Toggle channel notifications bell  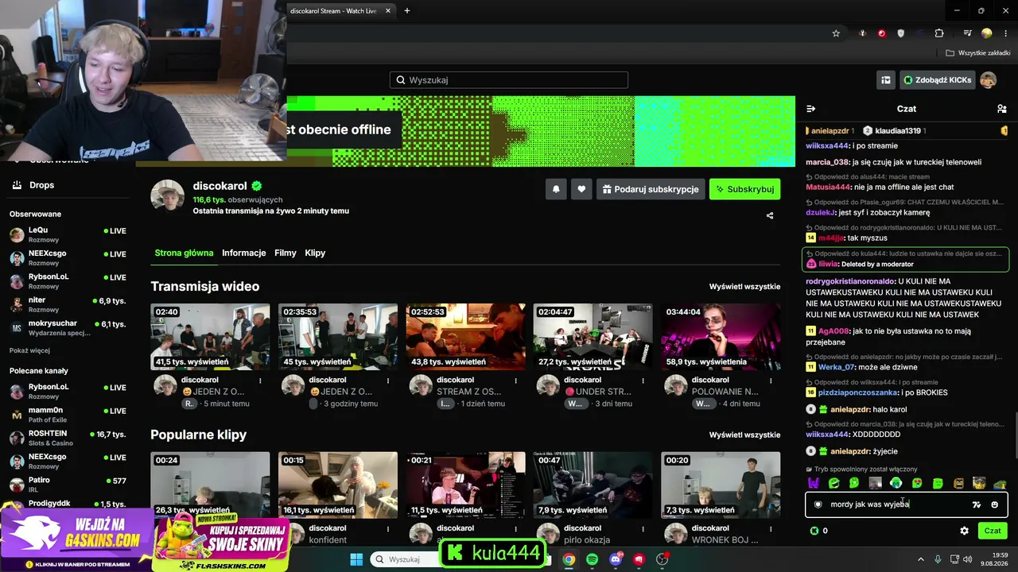pyautogui.click(x=556, y=189)
